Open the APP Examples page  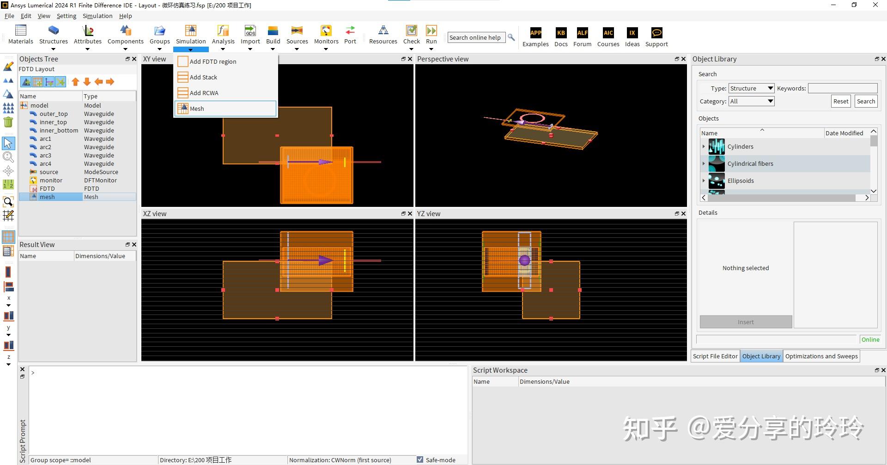click(x=535, y=37)
